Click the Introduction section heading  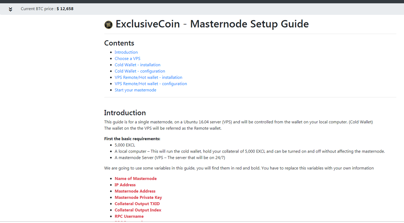tap(125, 113)
